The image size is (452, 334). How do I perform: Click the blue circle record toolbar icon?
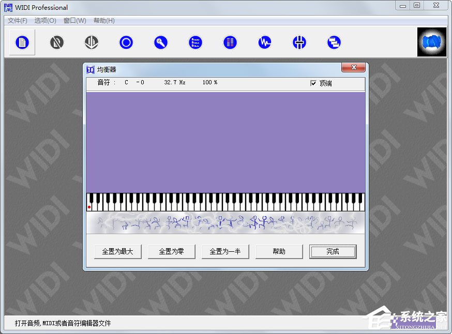(x=126, y=42)
